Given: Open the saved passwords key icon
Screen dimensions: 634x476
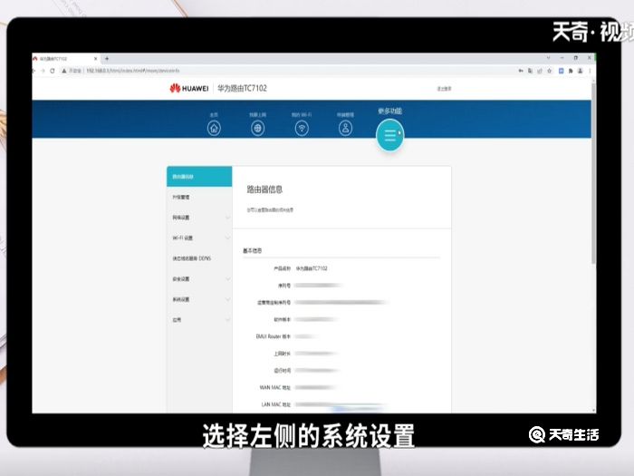Looking at the screenshot, I should [521, 71].
